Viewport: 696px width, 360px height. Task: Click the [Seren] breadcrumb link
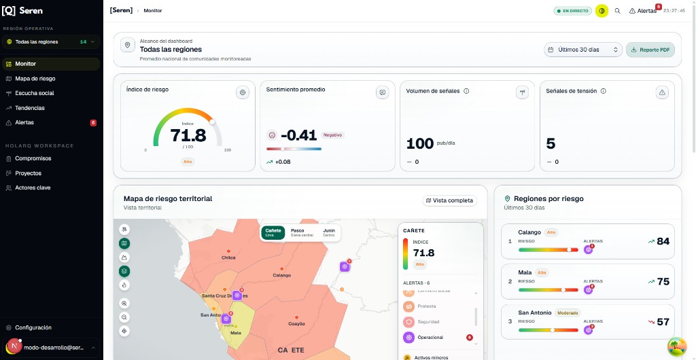tap(121, 10)
